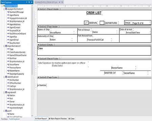This screenshot has width=152, height=121.
Task: Select the MASTER OF text label
Action: pyautogui.click(x=110, y=73)
